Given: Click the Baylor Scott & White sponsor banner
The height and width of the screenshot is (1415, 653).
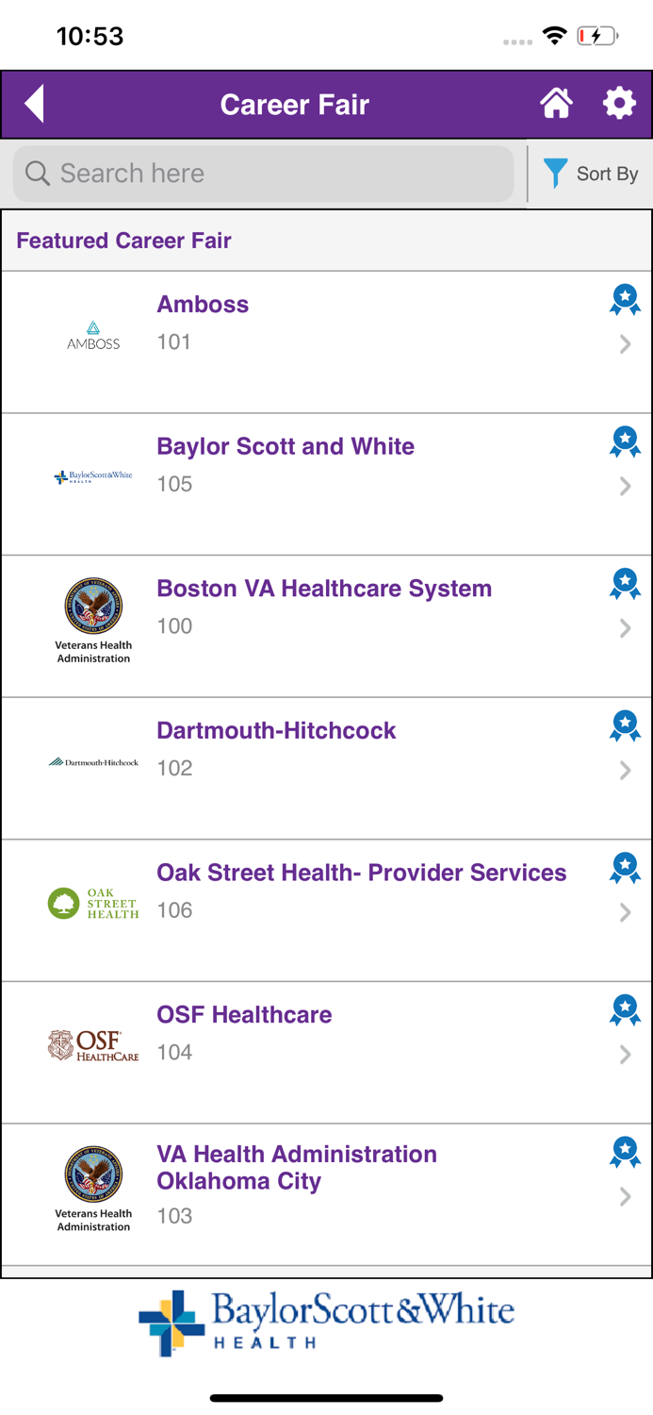Looking at the screenshot, I should click(x=326, y=1323).
